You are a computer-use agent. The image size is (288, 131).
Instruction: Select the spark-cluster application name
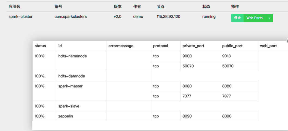point(20,17)
